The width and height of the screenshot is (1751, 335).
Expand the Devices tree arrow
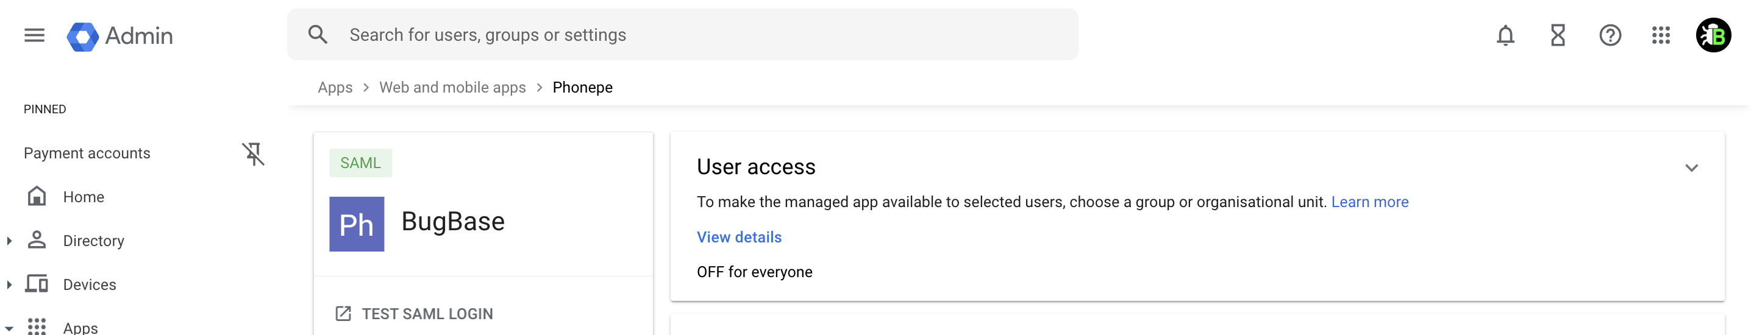(10, 284)
